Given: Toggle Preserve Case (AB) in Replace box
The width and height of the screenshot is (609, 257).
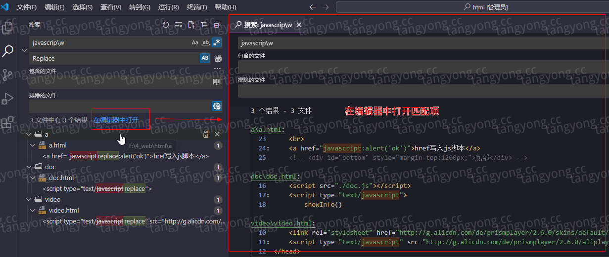Looking at the screenshot, I should (x=205, y=58).
